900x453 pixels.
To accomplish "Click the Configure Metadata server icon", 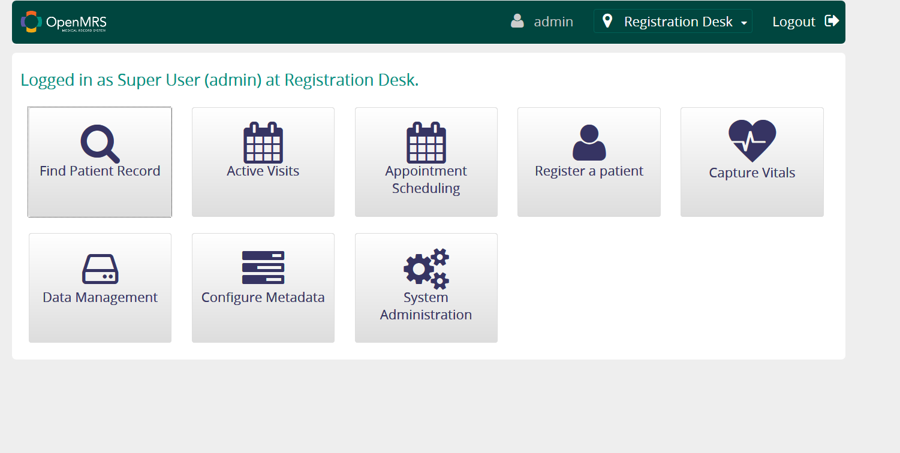I will click(x=263, y=267).
